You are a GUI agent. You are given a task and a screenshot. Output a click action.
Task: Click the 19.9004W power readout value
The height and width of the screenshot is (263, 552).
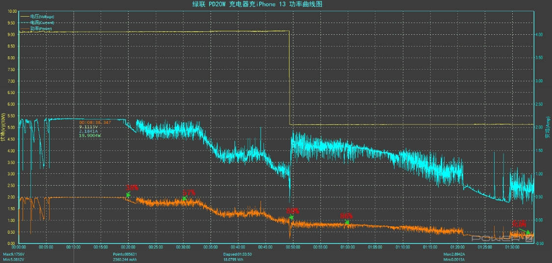(x=90, y=135)
